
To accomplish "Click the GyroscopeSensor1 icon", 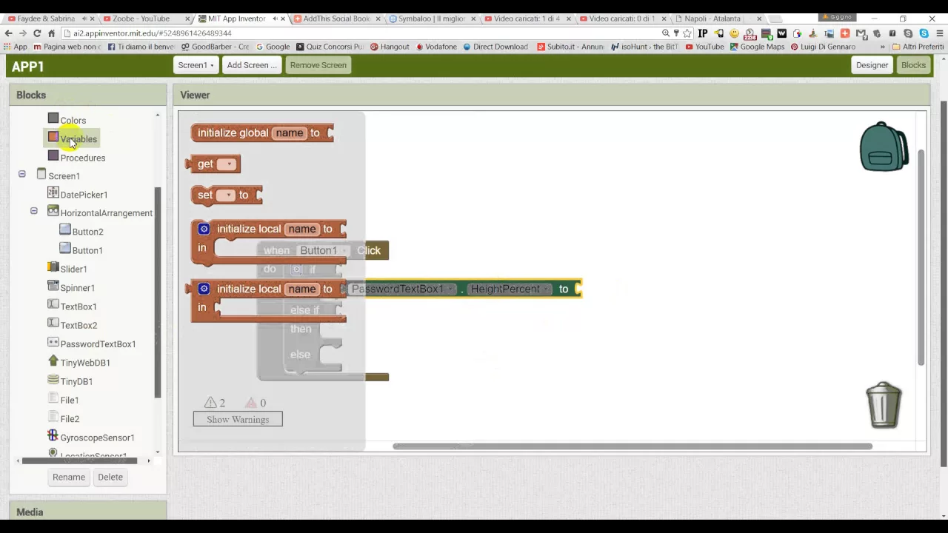I will click(53, 435).
